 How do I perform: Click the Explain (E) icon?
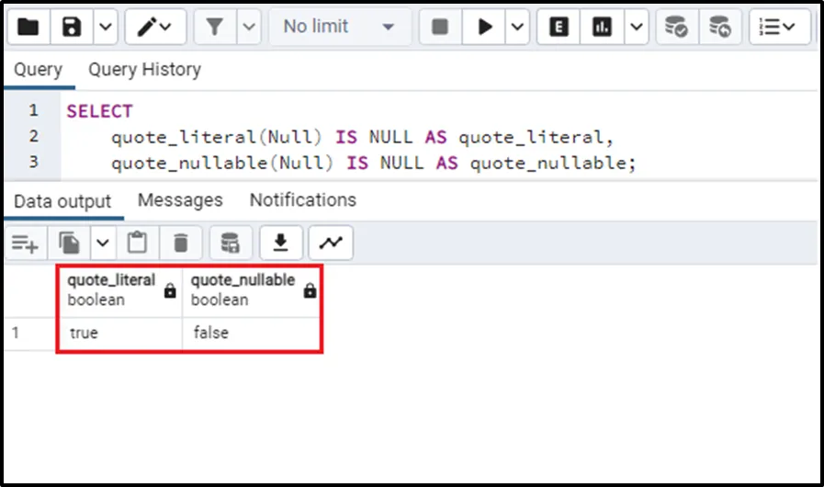tap(558, 27)
